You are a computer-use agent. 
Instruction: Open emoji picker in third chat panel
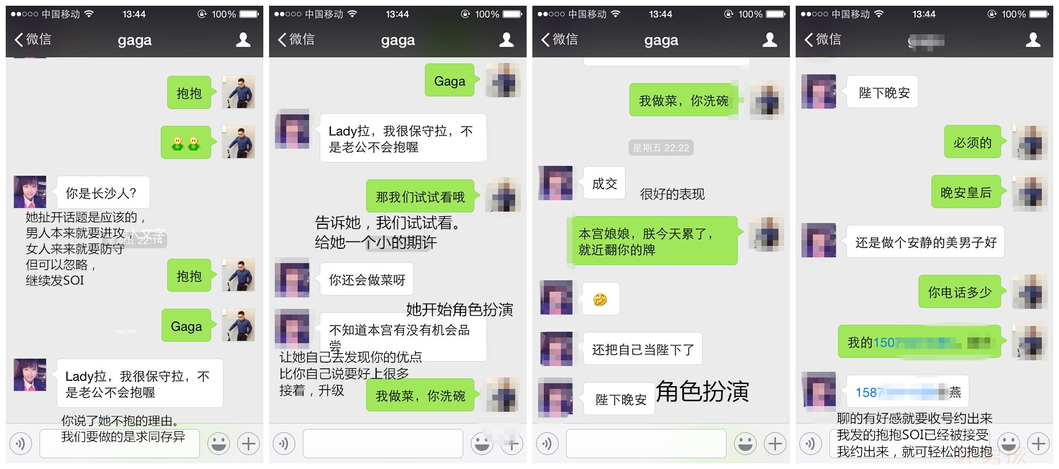745,443
